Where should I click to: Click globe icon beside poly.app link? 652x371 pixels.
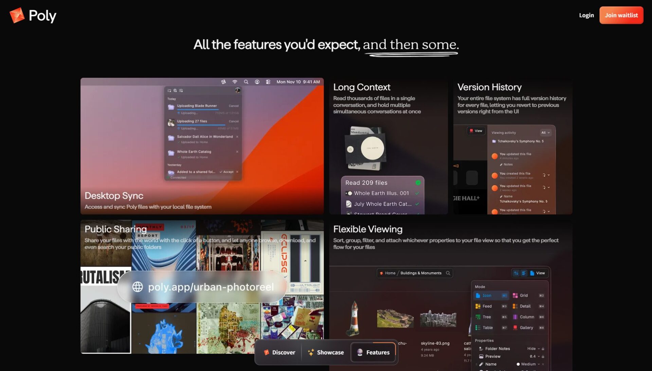[x=138, y=287]
